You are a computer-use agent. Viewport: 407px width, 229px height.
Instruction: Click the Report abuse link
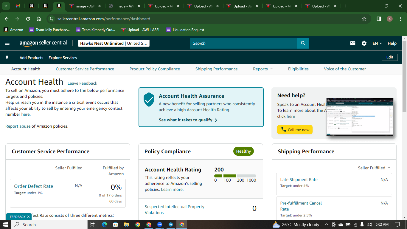coord(18,126)
